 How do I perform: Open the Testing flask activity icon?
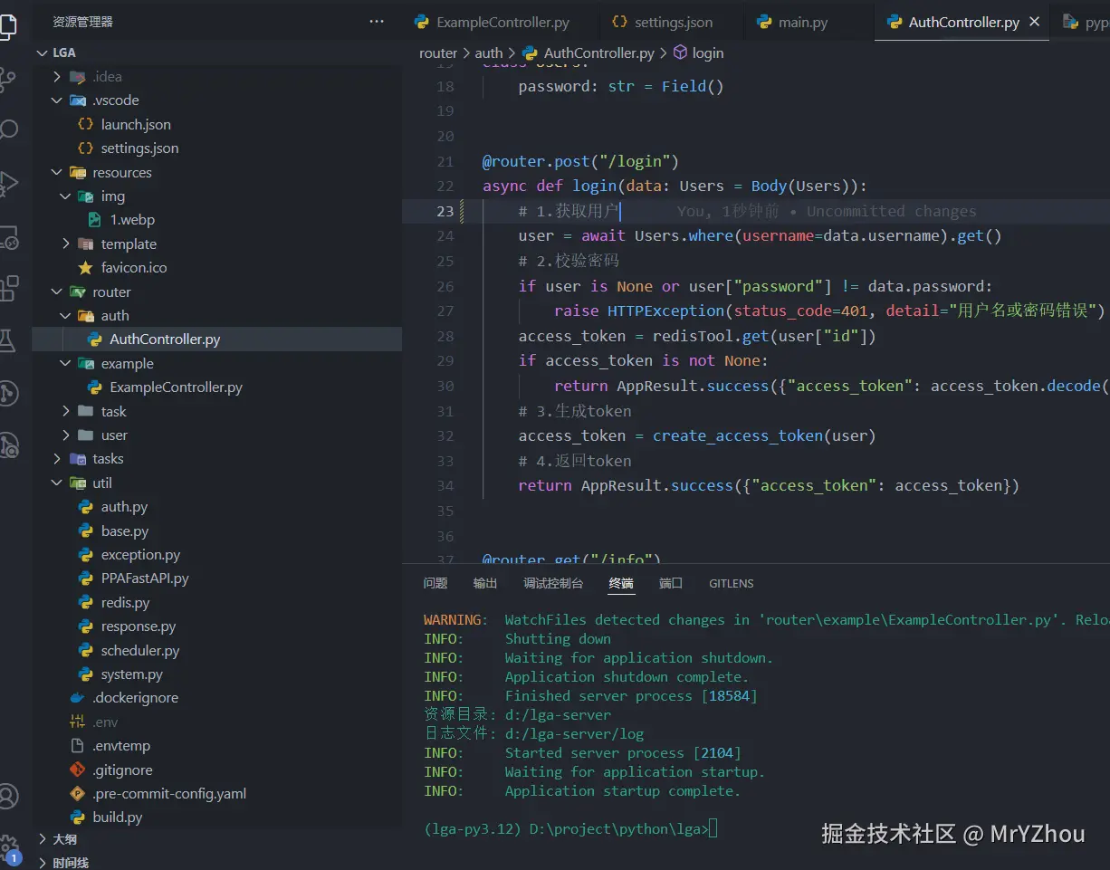coord(7,340)
